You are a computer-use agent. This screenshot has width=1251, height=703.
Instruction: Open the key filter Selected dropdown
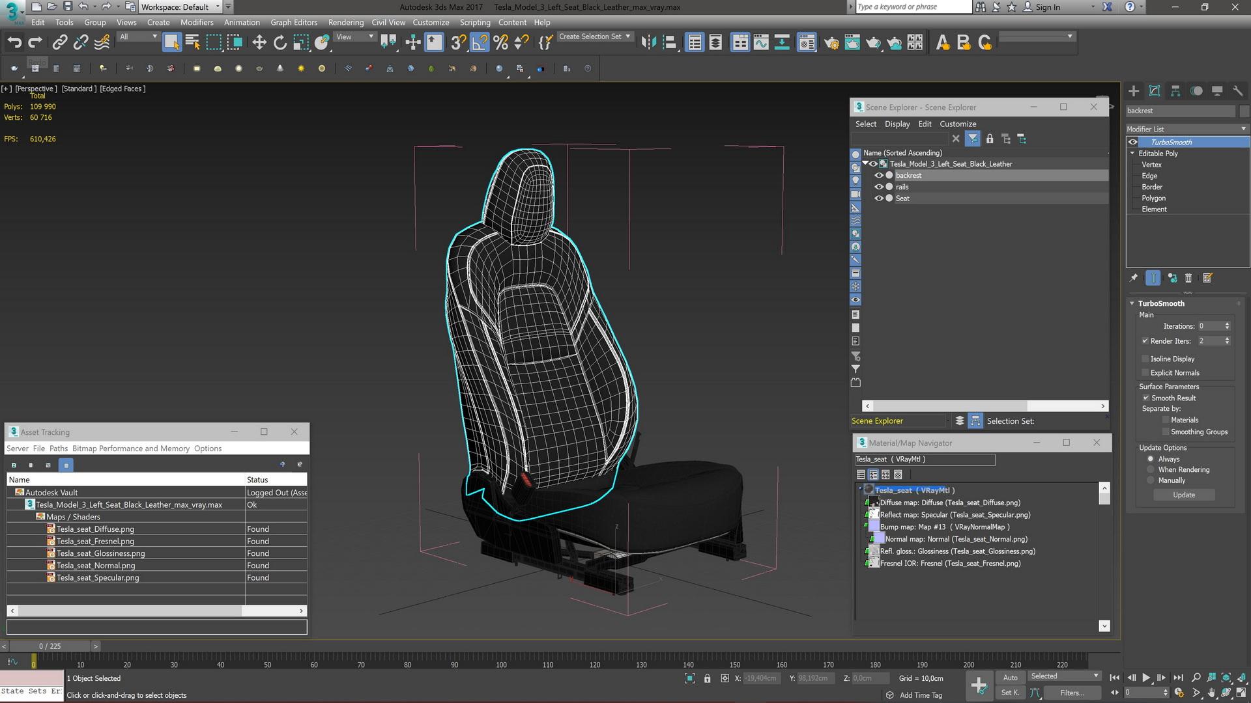pyautogui.click(x=1065, y=676)
